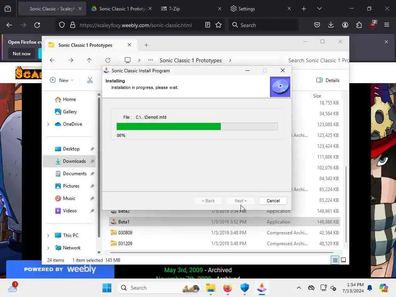Viewport: 396px width, 297px height.
Task: Open Windows Security shield on taskbar
Action: pyautogui.click(x=245, y=288)
